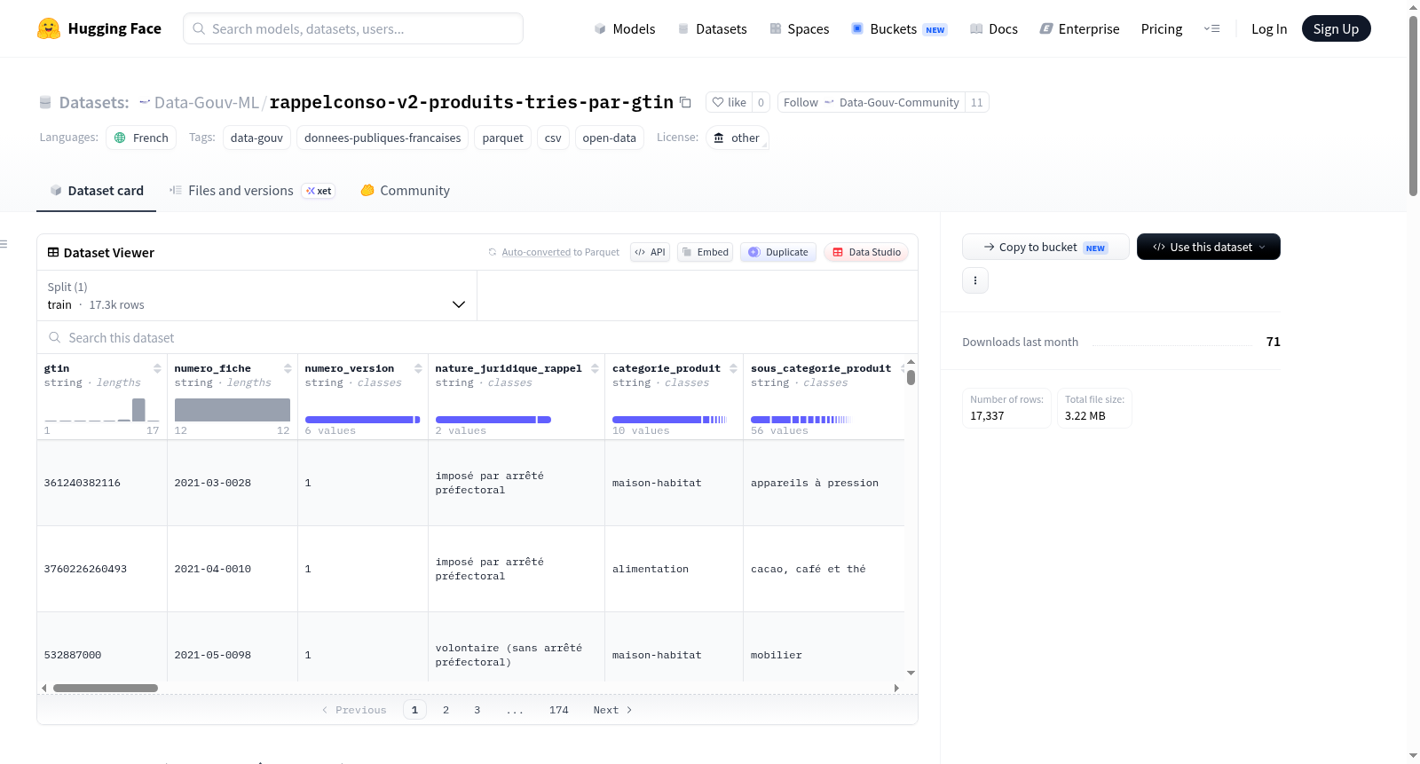
Task: Focus the Search models, datasets, users field
Action: (x=353, y=28)
